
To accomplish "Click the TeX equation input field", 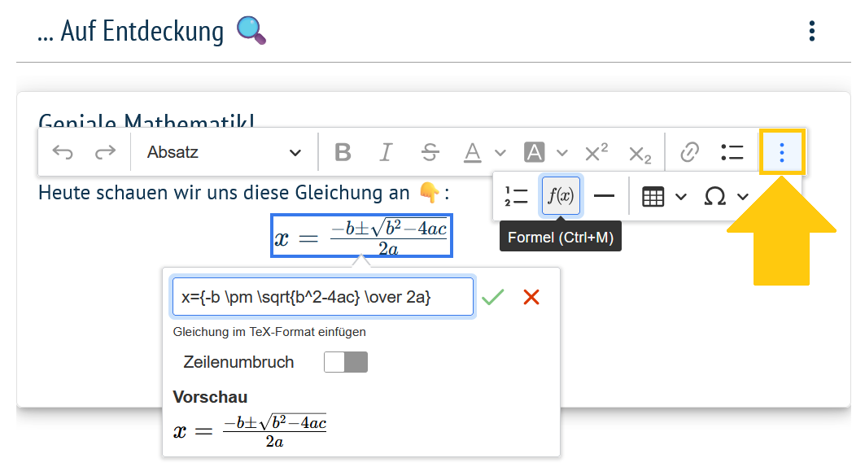I will [322, 297].
